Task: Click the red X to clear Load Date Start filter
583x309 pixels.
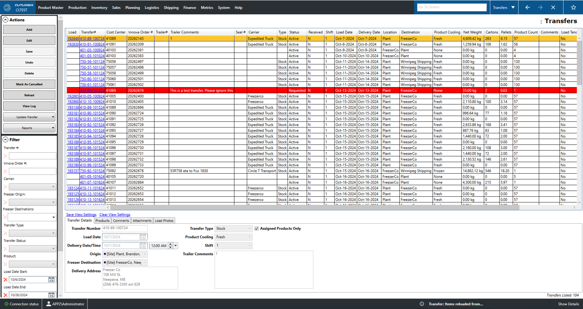Action: point(5,280)
